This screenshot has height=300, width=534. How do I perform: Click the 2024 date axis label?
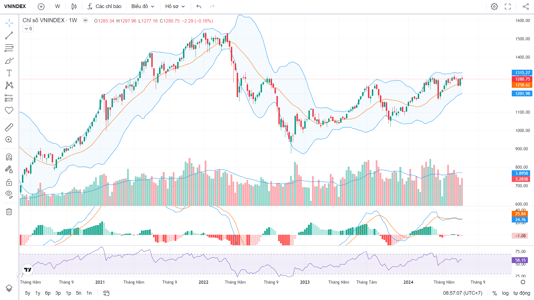click(408, 282)
